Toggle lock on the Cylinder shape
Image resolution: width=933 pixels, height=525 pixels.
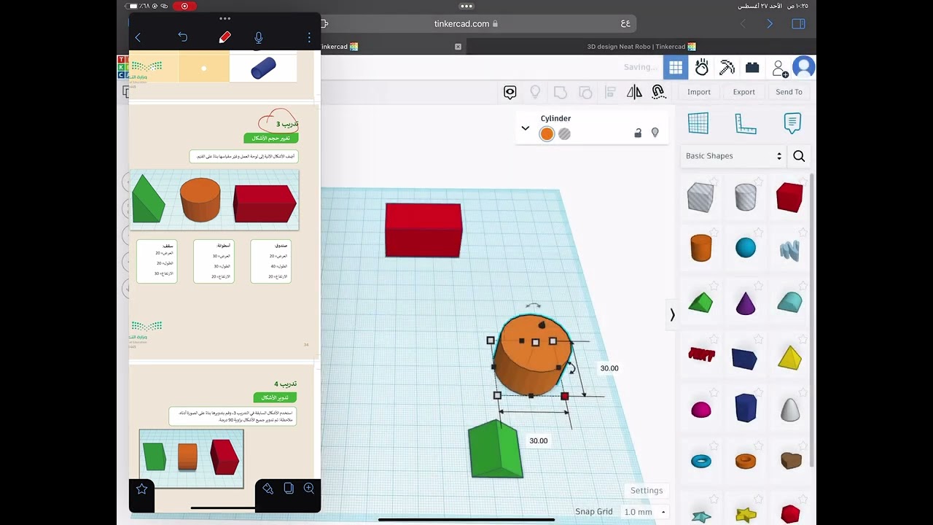coord(638,133)
